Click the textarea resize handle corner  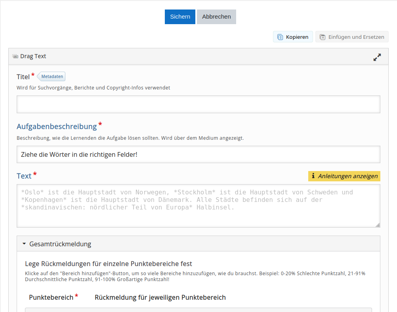point(378,225)
